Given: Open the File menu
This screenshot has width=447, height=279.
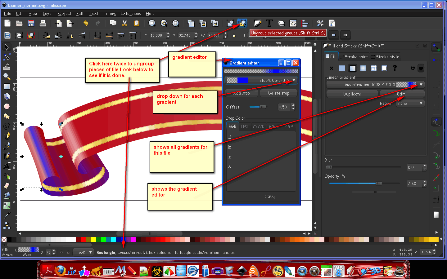Looking at the screenshot, I should tap(7, 14).
